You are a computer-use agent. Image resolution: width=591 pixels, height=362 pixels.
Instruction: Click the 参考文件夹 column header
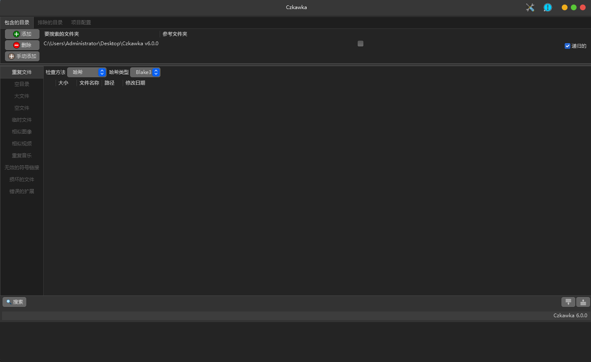[175, 34]
